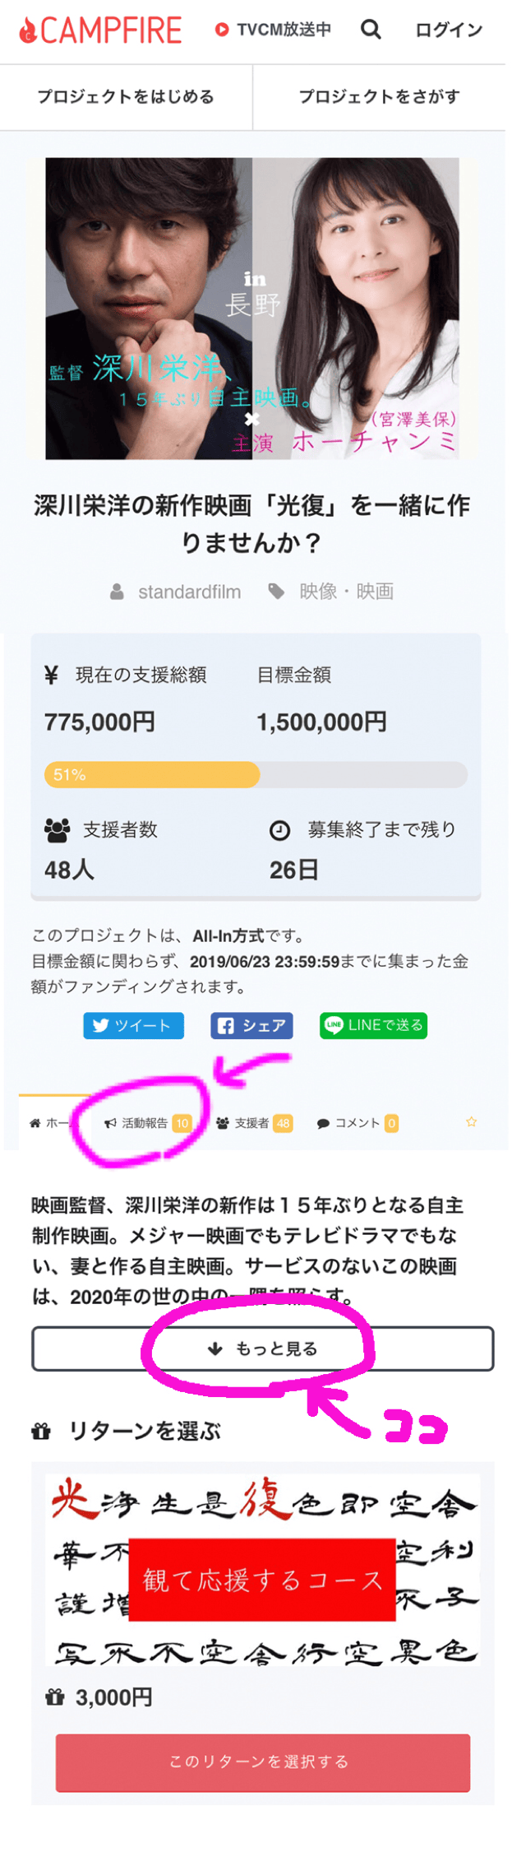Click the ログイン link
This screenshot has height=1866, width=512.
(449, 30)
